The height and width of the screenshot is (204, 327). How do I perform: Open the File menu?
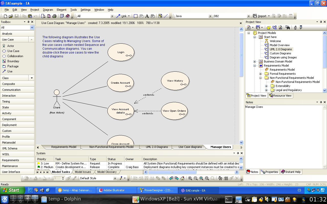pyautogui.click(x=7, y=10)
